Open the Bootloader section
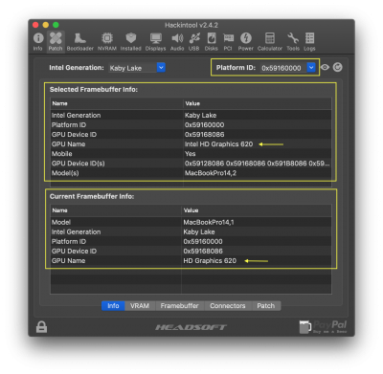The width and height of the screenshot is (383, 374). (x=79, y=42)
